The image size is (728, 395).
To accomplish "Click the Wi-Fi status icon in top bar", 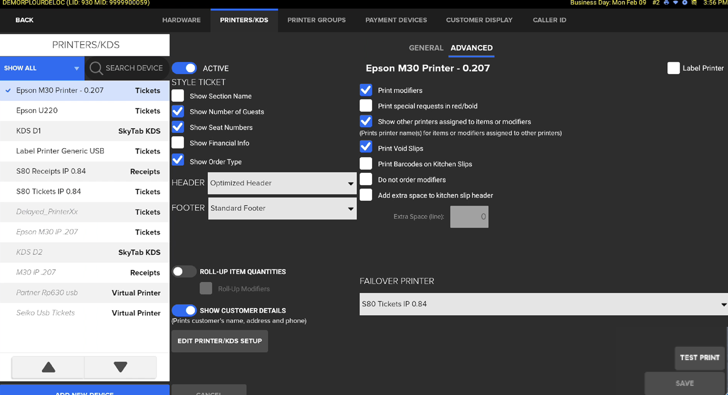I will [675, 3].
